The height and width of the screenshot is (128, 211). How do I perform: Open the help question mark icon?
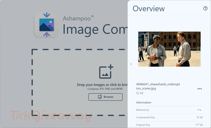click(205, 8)
